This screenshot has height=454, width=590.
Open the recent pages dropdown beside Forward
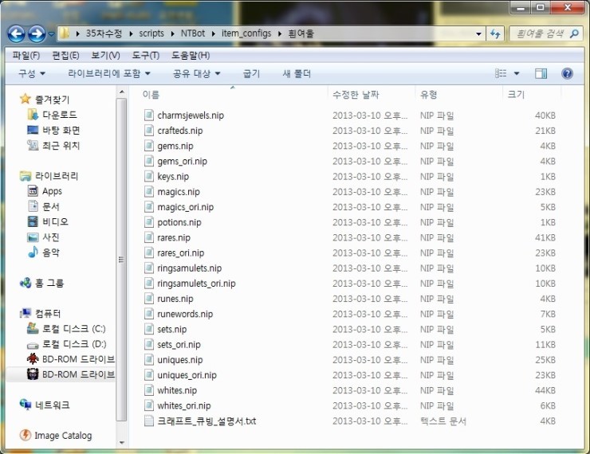click(51, 34)
